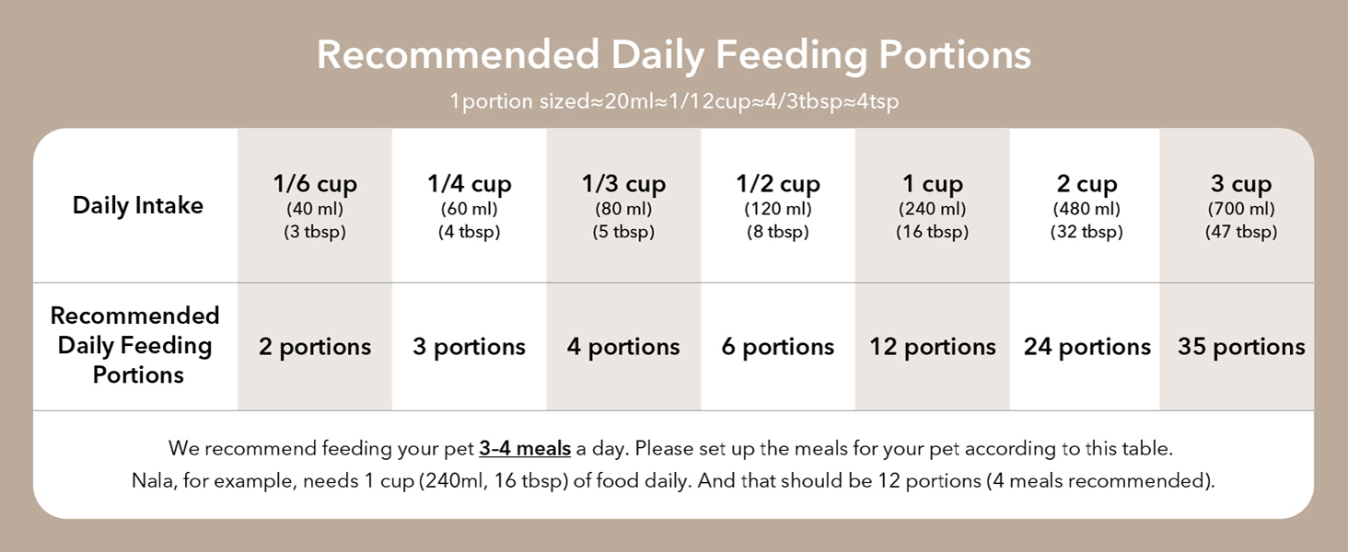
Task: Select the '6 portions' cell
Action: (777, 347)
